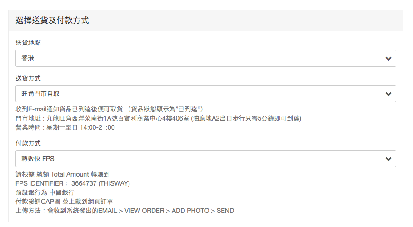
Task: Open the 送貨地點 dropdown showing 香港
Action: [200, 58]
